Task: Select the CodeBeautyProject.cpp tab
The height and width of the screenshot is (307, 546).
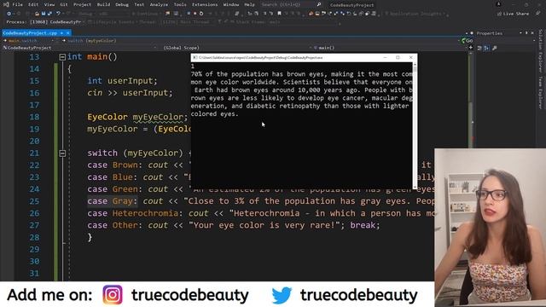Action: click(x=30, y=33)
